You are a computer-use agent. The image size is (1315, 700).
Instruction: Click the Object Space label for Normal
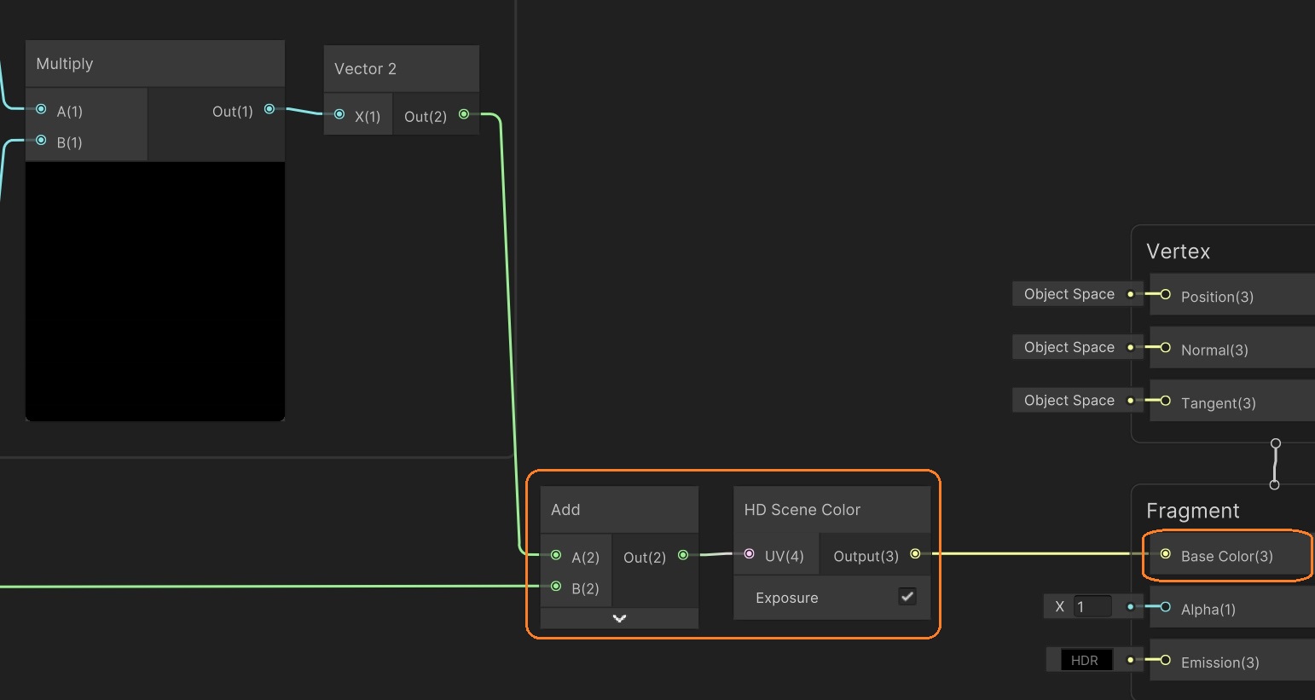[x=1069, y=347]
